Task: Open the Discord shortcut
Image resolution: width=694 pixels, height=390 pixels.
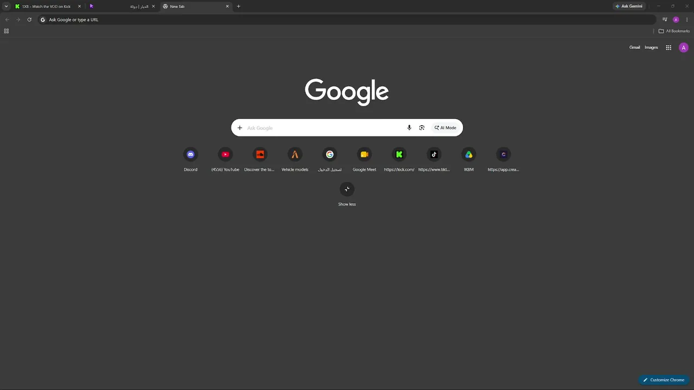Action: click(190, 159)
